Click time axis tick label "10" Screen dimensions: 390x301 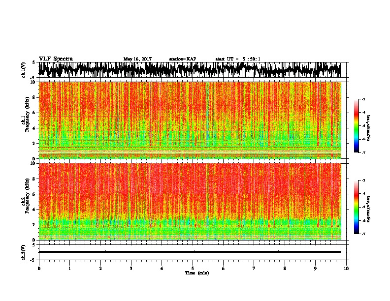point(346,269)
